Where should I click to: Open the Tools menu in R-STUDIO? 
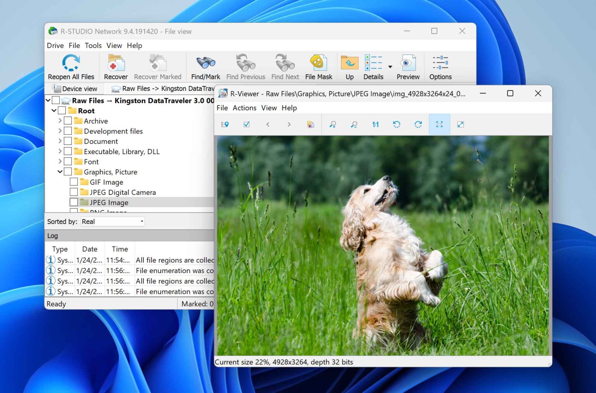click(x=93, y=45)
